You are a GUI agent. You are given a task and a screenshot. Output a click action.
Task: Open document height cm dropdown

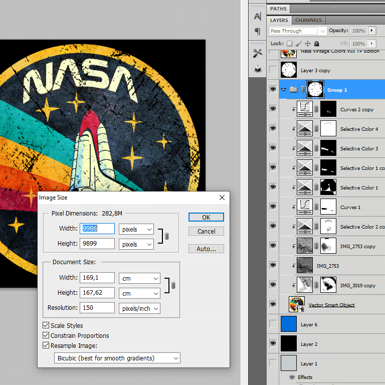[x=139, y=293]
